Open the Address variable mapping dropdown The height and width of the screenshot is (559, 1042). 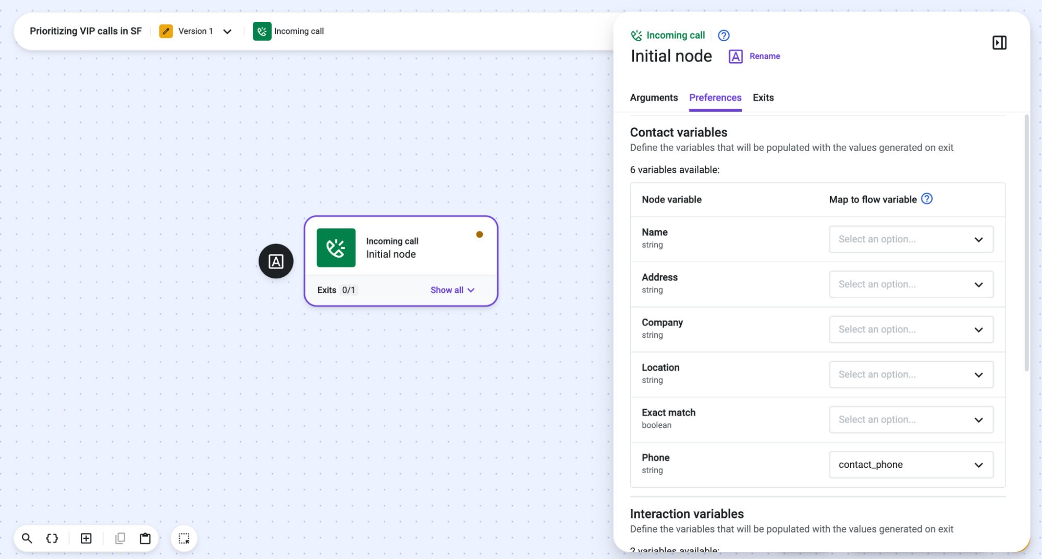point(911,284)
